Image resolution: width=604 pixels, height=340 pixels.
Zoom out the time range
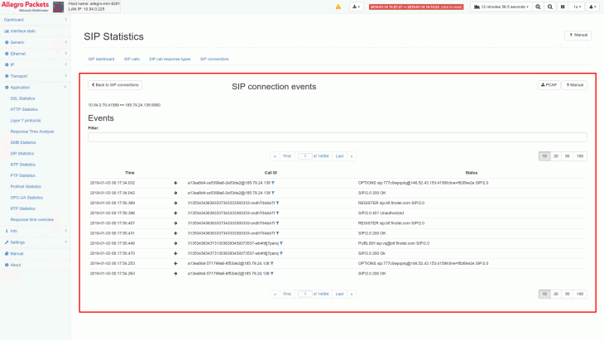550,7
